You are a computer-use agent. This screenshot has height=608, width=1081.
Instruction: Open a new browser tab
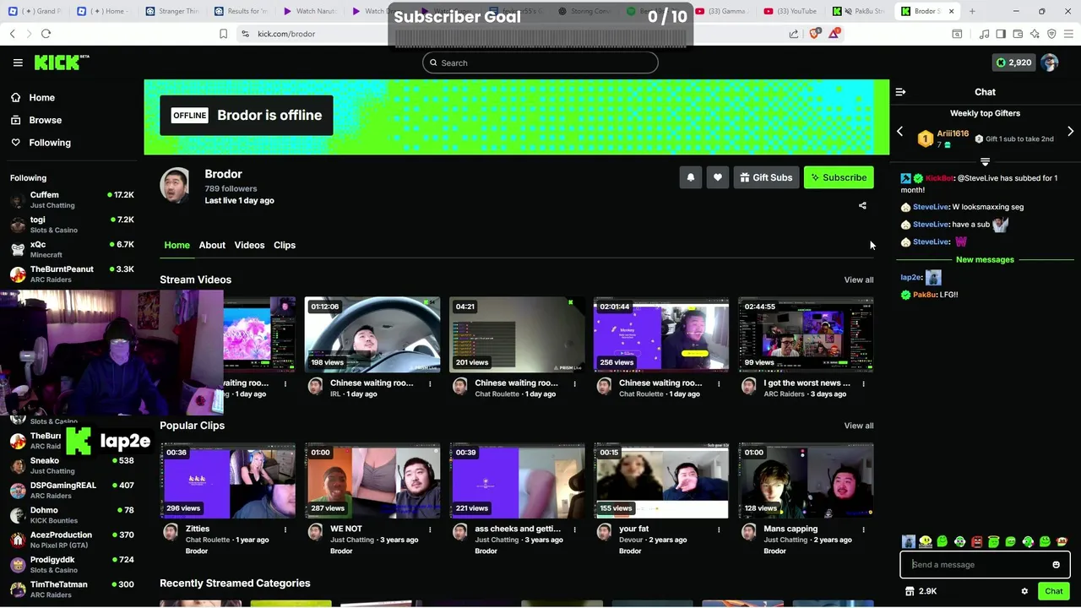click(x=972, y=11)
